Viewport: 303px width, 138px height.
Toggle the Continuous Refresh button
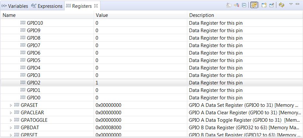tap(255, 6)
